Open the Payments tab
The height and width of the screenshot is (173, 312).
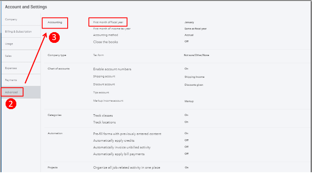pos(11,80)
